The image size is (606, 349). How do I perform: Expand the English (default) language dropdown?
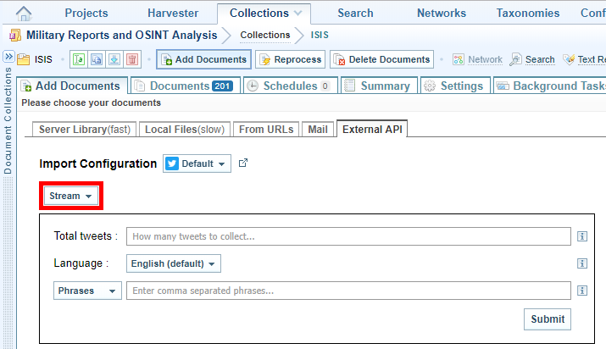173,263
